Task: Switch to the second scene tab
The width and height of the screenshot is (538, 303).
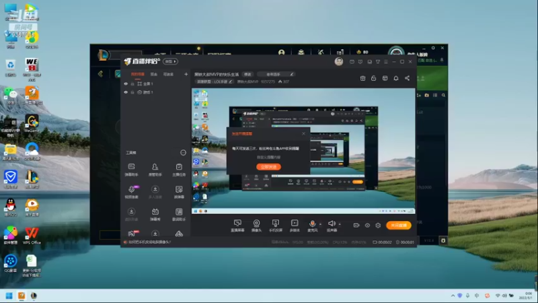Action: (x=154, y=74)
